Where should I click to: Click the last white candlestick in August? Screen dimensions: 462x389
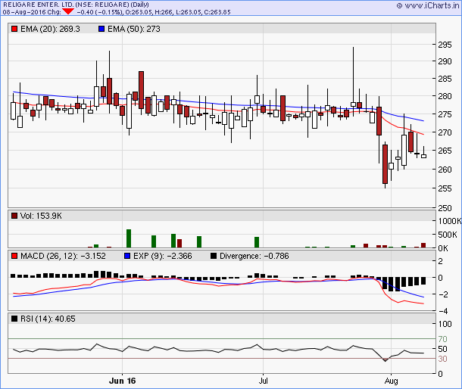pos(423,156)
